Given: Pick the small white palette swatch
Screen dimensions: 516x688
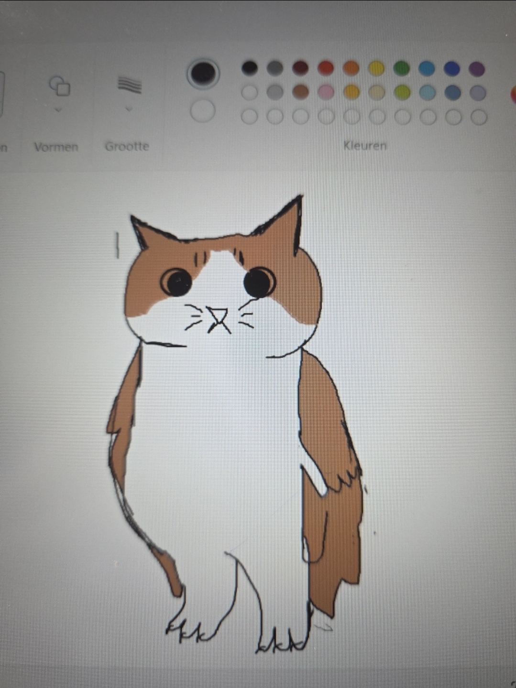Looking at the screenshot, I should pos(250,92).
